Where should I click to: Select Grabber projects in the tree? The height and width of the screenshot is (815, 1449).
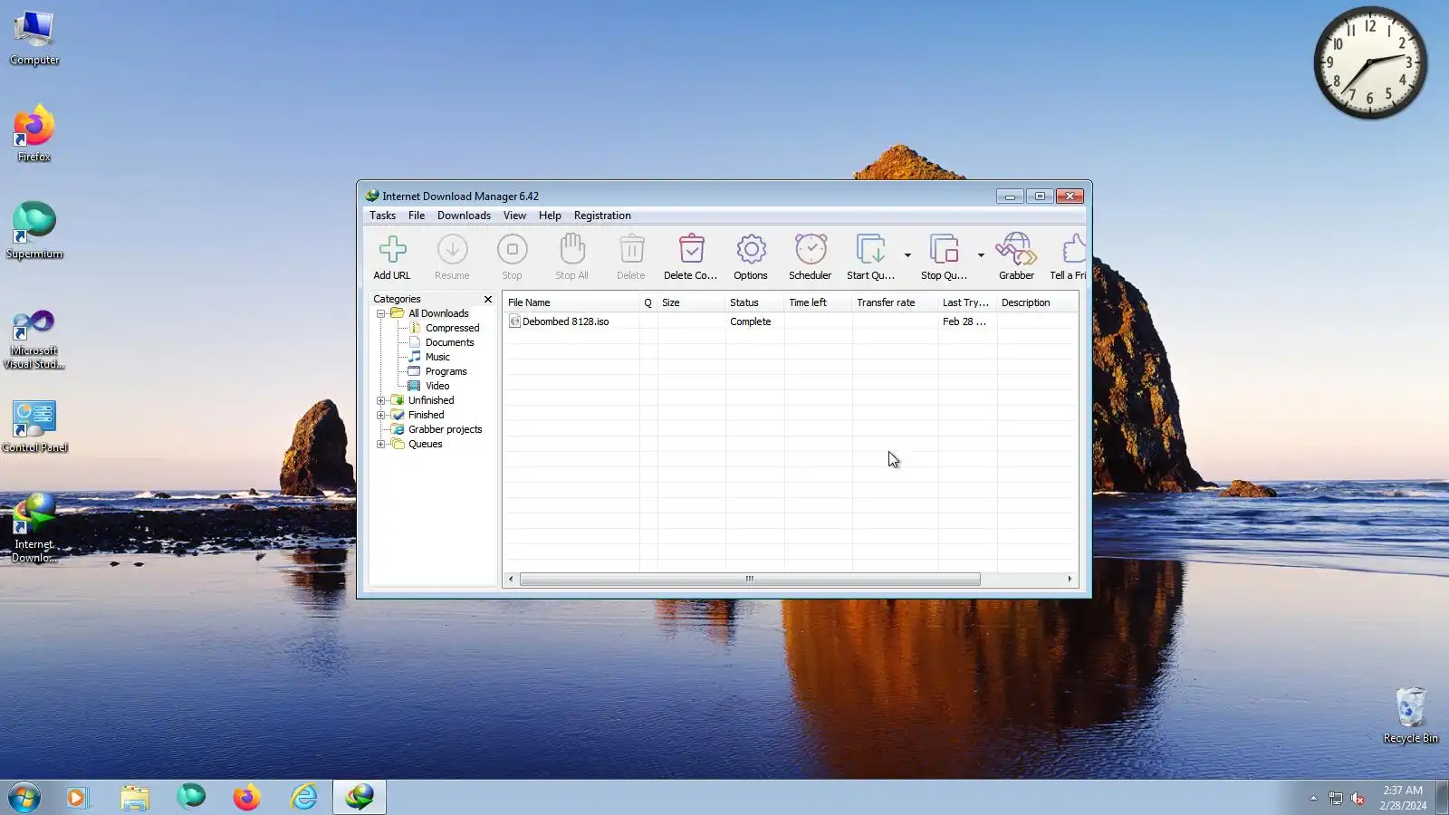point(445,429)
